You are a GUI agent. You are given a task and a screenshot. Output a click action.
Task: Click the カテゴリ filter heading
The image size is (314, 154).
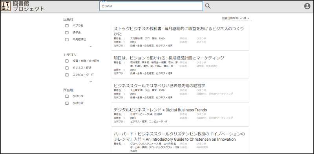coord(70,55)
